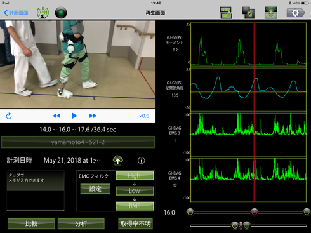Tap the loop replay icon
311x233 pixels.
9,116
